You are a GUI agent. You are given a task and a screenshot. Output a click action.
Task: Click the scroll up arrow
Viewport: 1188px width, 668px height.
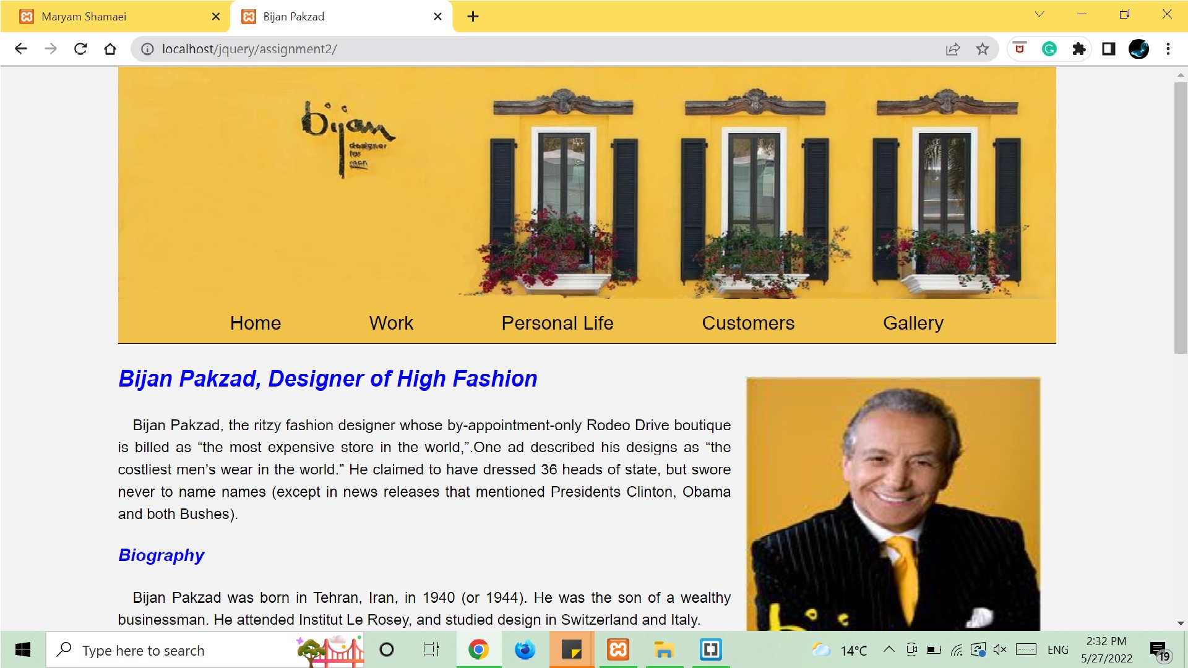click(1181, 75)
